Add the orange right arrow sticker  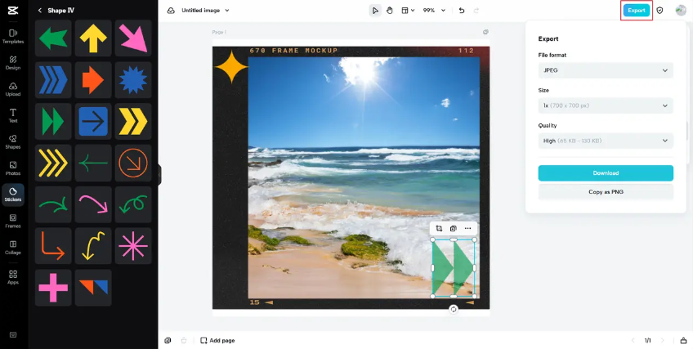[93, 80]
